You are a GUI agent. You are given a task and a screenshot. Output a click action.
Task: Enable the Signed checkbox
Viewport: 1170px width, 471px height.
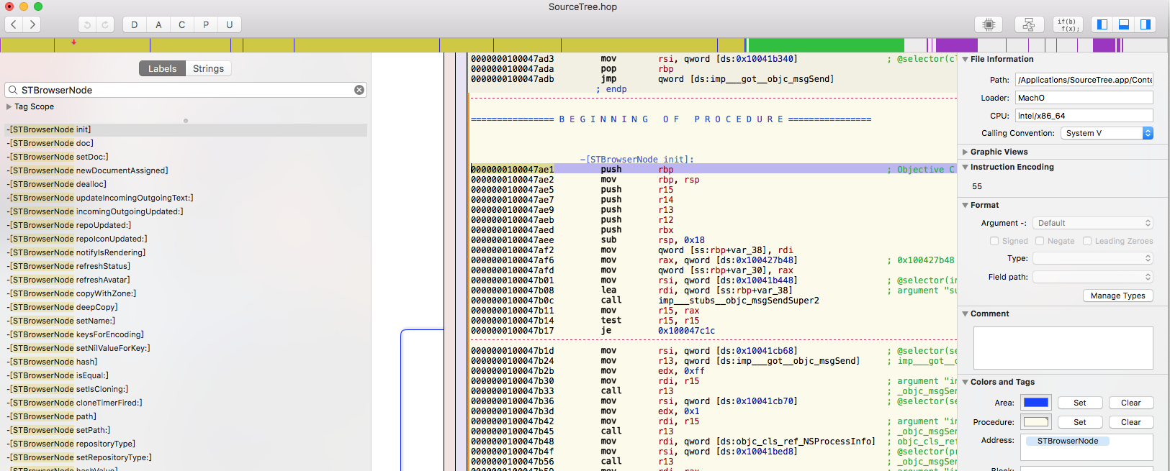994,241
